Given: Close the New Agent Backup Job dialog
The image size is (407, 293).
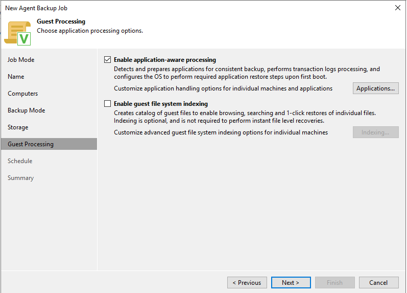Looking at the screenshot, I should point(397,8).
